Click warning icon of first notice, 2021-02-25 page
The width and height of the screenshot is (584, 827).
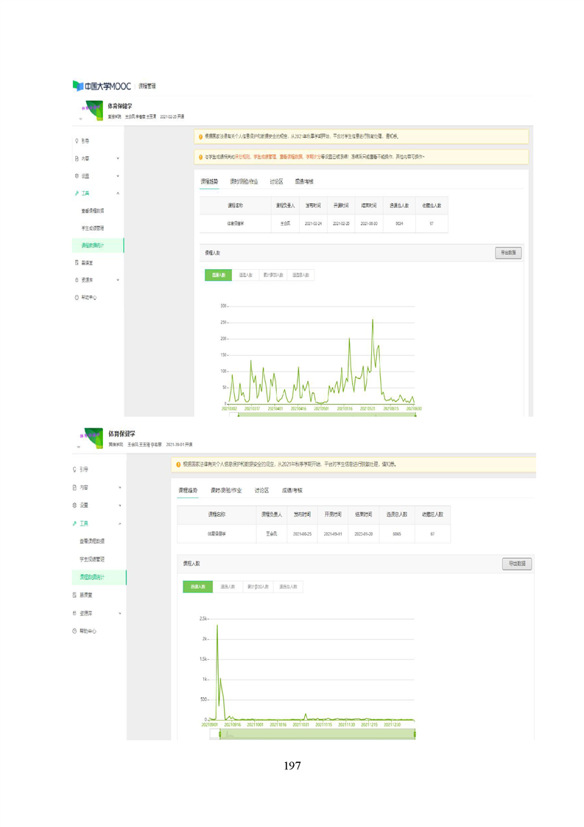point(201,136)
